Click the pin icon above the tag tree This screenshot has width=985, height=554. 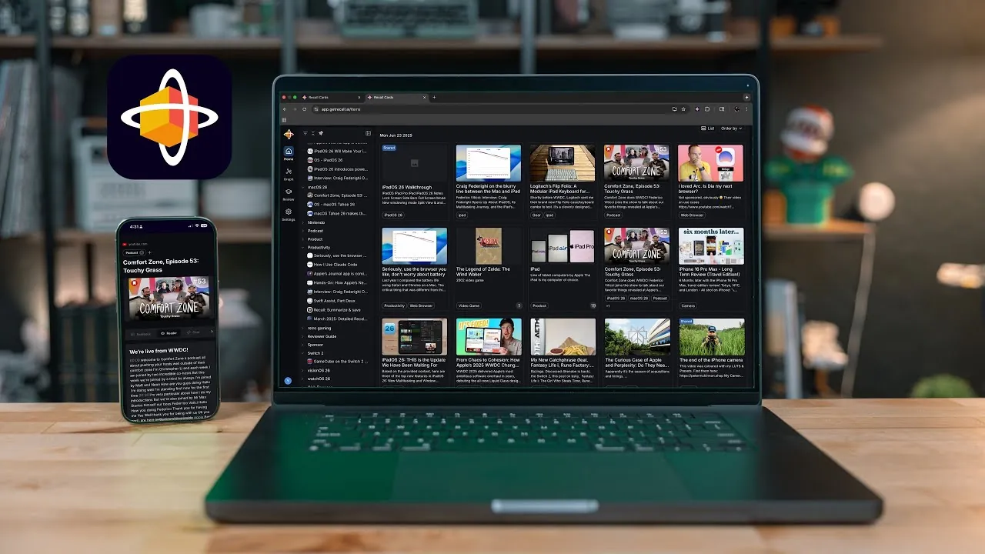321,133
